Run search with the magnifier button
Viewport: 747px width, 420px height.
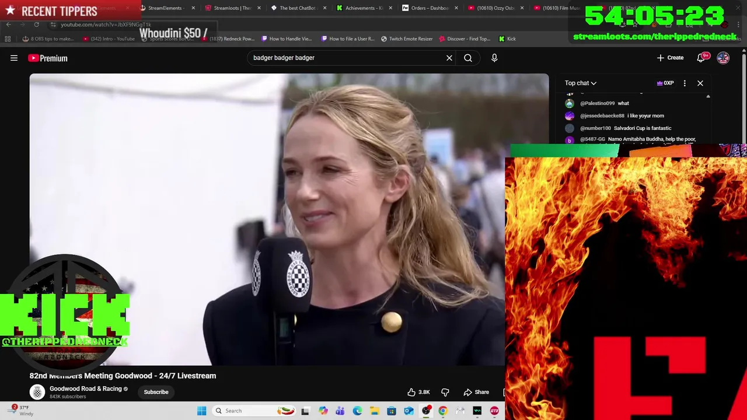point(468,58)
